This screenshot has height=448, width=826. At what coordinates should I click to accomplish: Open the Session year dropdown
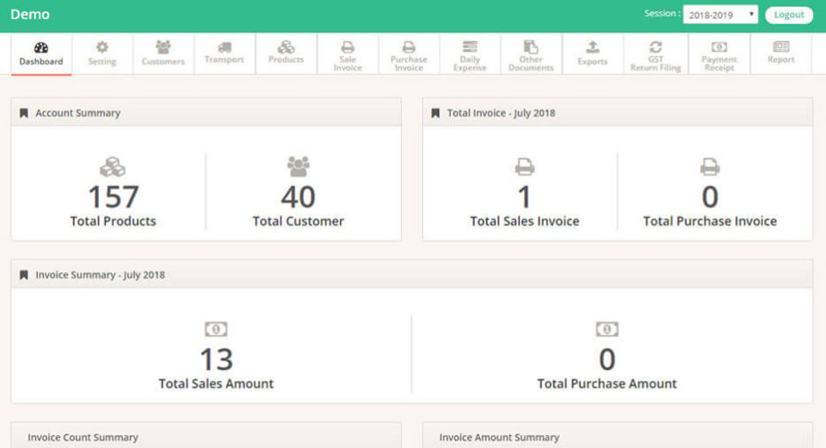point(720,15)
